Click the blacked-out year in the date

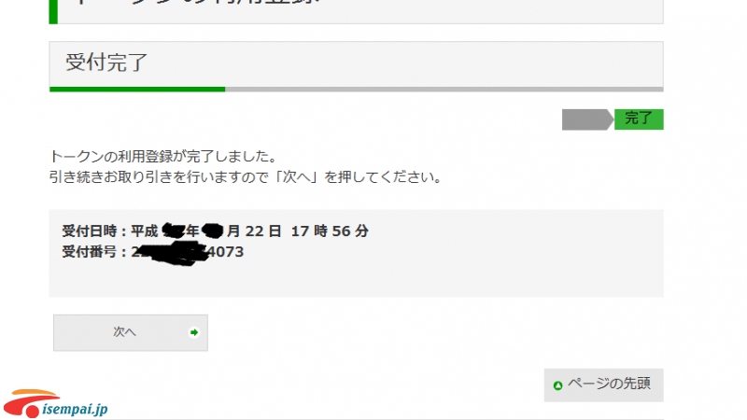tap(174, 231)
